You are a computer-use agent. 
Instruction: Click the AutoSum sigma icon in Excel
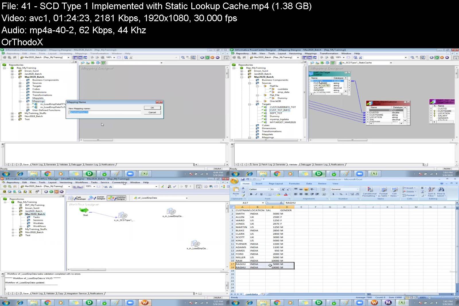[x=423, y=188]
